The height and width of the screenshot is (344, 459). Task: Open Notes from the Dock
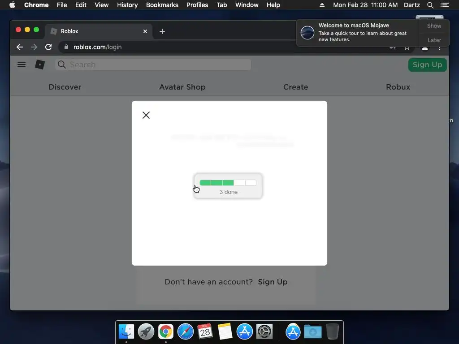(225, 331)
